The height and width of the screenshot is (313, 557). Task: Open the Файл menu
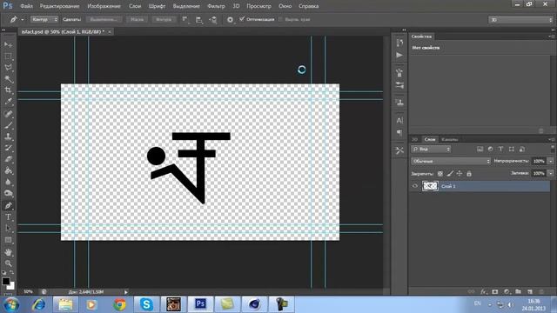27,6
